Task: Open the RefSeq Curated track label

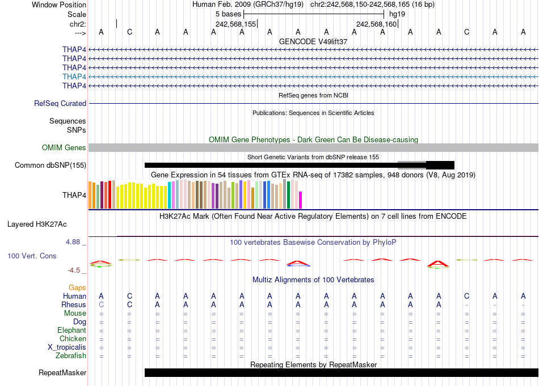Action: (x=60, y=103)
